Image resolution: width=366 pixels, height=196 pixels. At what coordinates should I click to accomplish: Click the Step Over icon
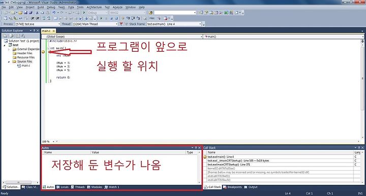point(133,18)
